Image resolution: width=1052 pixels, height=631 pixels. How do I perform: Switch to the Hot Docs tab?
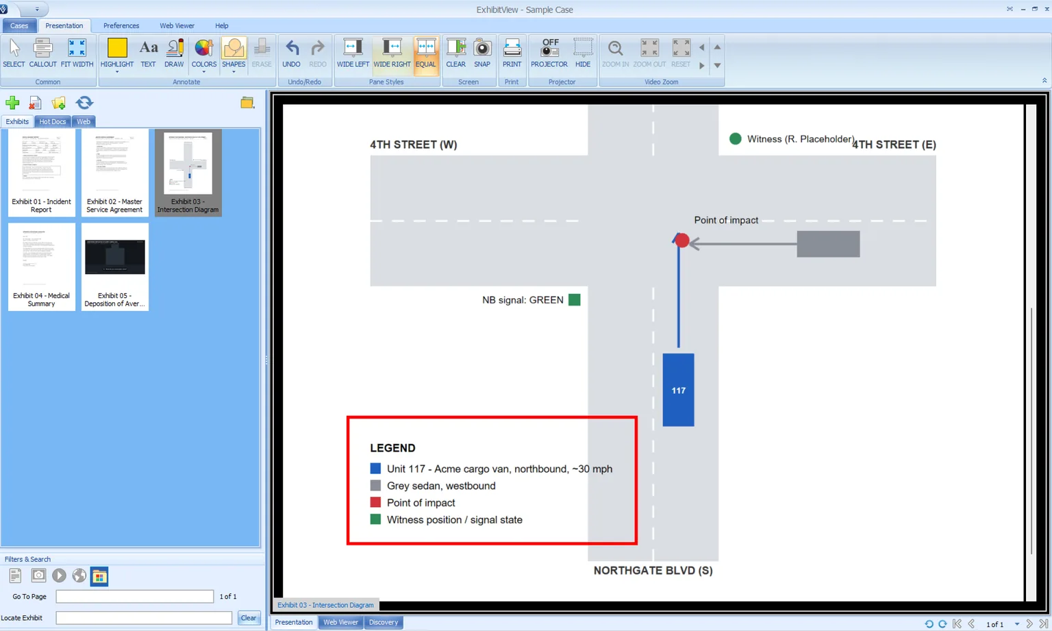53,121
